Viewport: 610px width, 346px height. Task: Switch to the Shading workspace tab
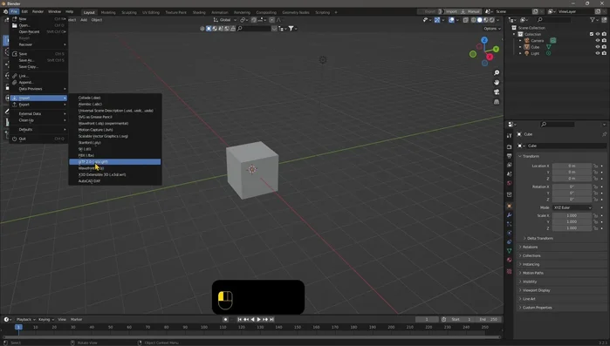[x=199, y=12]
